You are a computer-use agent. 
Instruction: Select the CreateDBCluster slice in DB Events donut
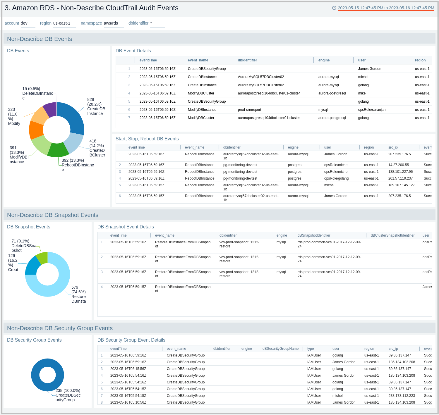pyautogui.click(x=73, y=143)
